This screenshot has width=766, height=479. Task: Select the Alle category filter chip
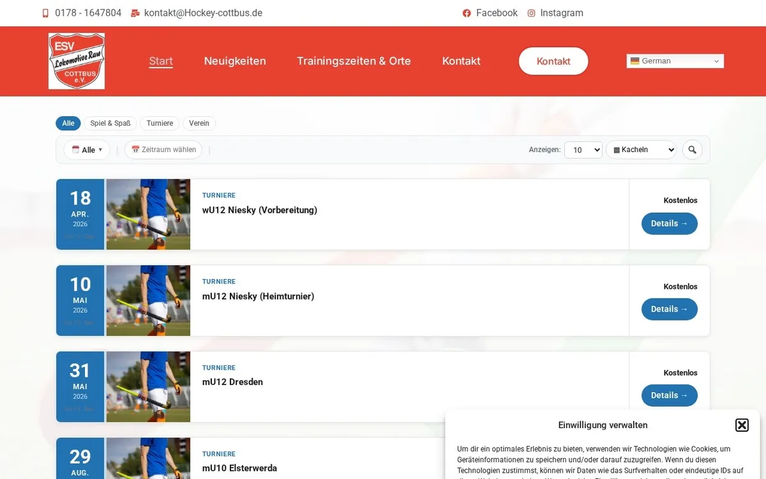pos(68,123)
